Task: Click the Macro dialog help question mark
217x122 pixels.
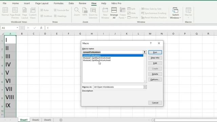Action: pyautogui.click(x=151, y=43)
